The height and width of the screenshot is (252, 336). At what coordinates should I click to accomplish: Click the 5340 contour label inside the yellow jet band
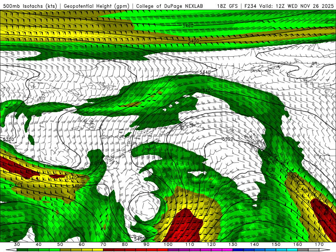coord(71,178)
